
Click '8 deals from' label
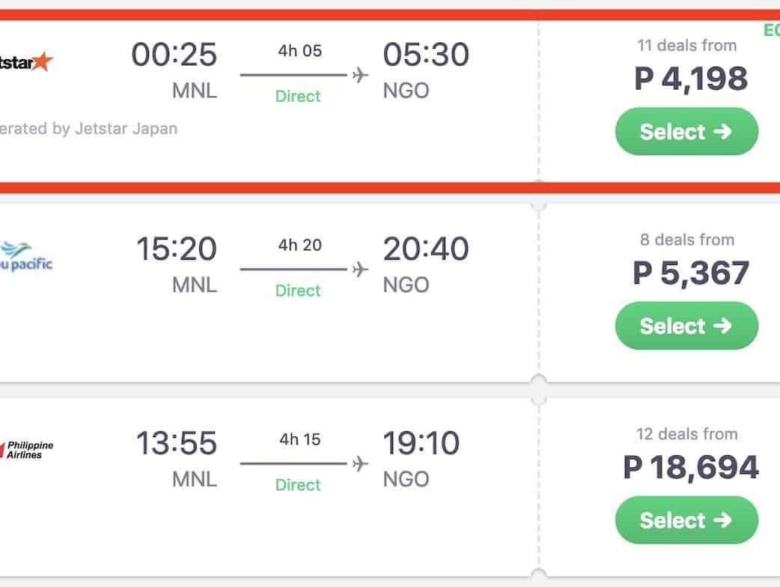686,240
